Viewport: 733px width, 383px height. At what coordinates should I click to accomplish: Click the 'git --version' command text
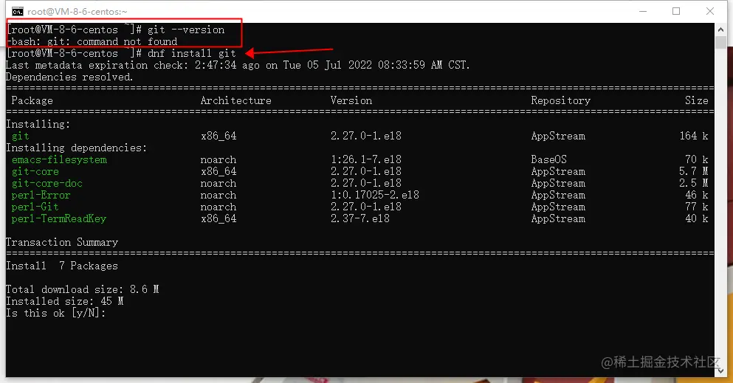click(186, 30)
